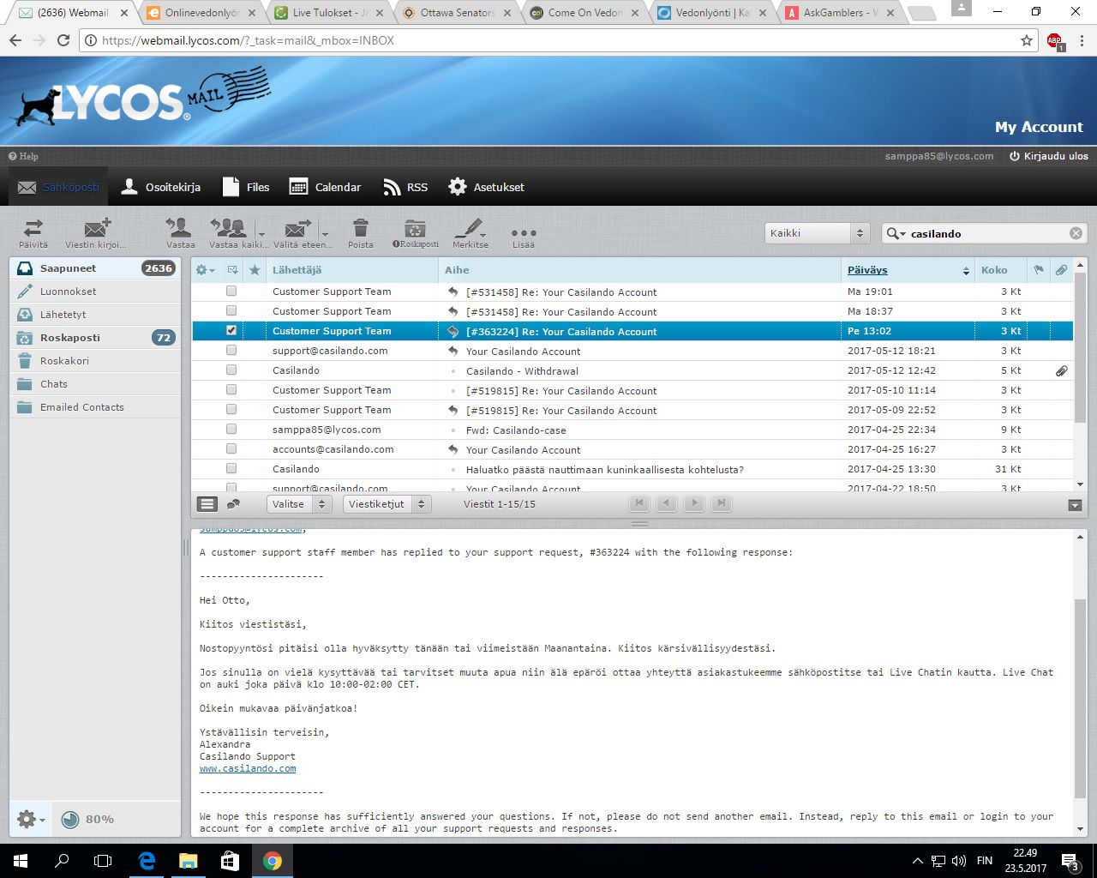Sort messages by the Päiväys date column
Image resolution: width=1097 pixels, height=878 pixels.
tap(867, 270)
